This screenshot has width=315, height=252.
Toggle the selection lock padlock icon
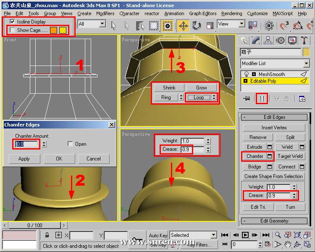48,236
